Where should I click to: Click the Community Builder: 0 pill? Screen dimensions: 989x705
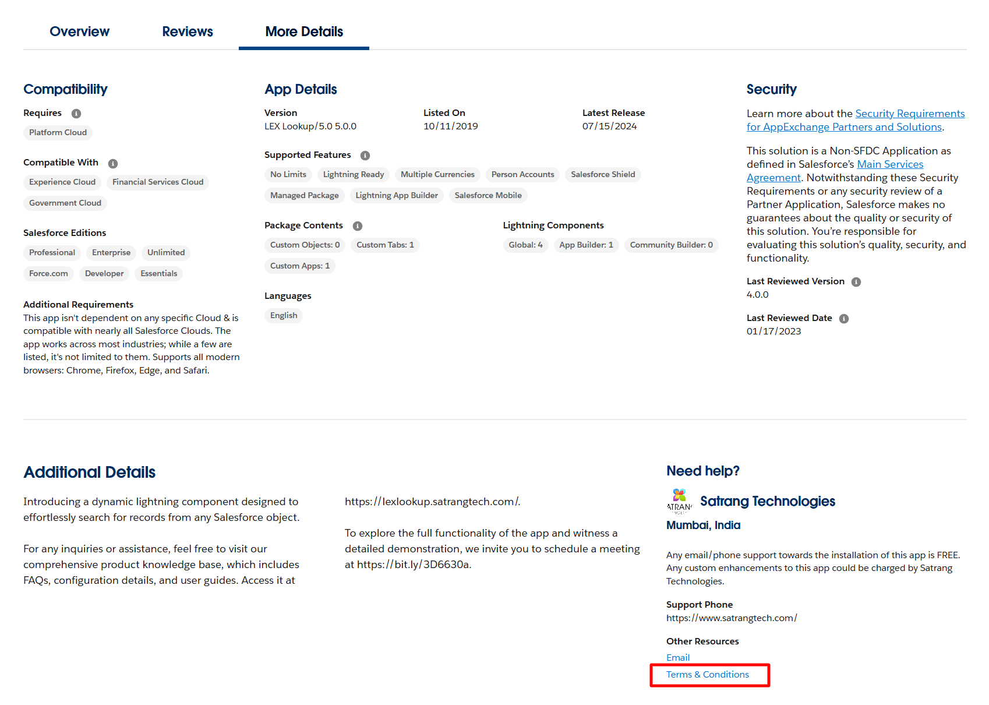click(x=671, y=245)
